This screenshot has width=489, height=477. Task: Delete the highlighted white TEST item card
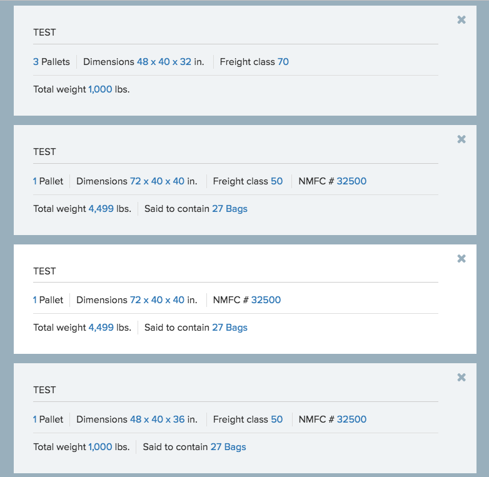coord(461,258)
